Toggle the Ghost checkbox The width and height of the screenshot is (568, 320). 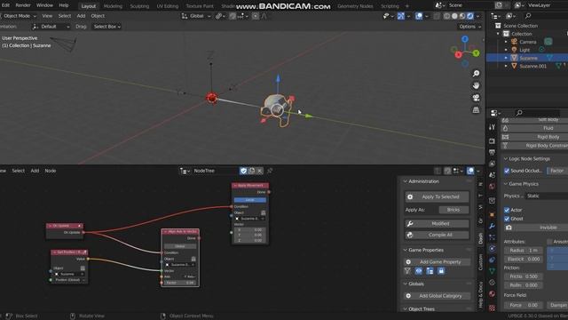point(507,219)
